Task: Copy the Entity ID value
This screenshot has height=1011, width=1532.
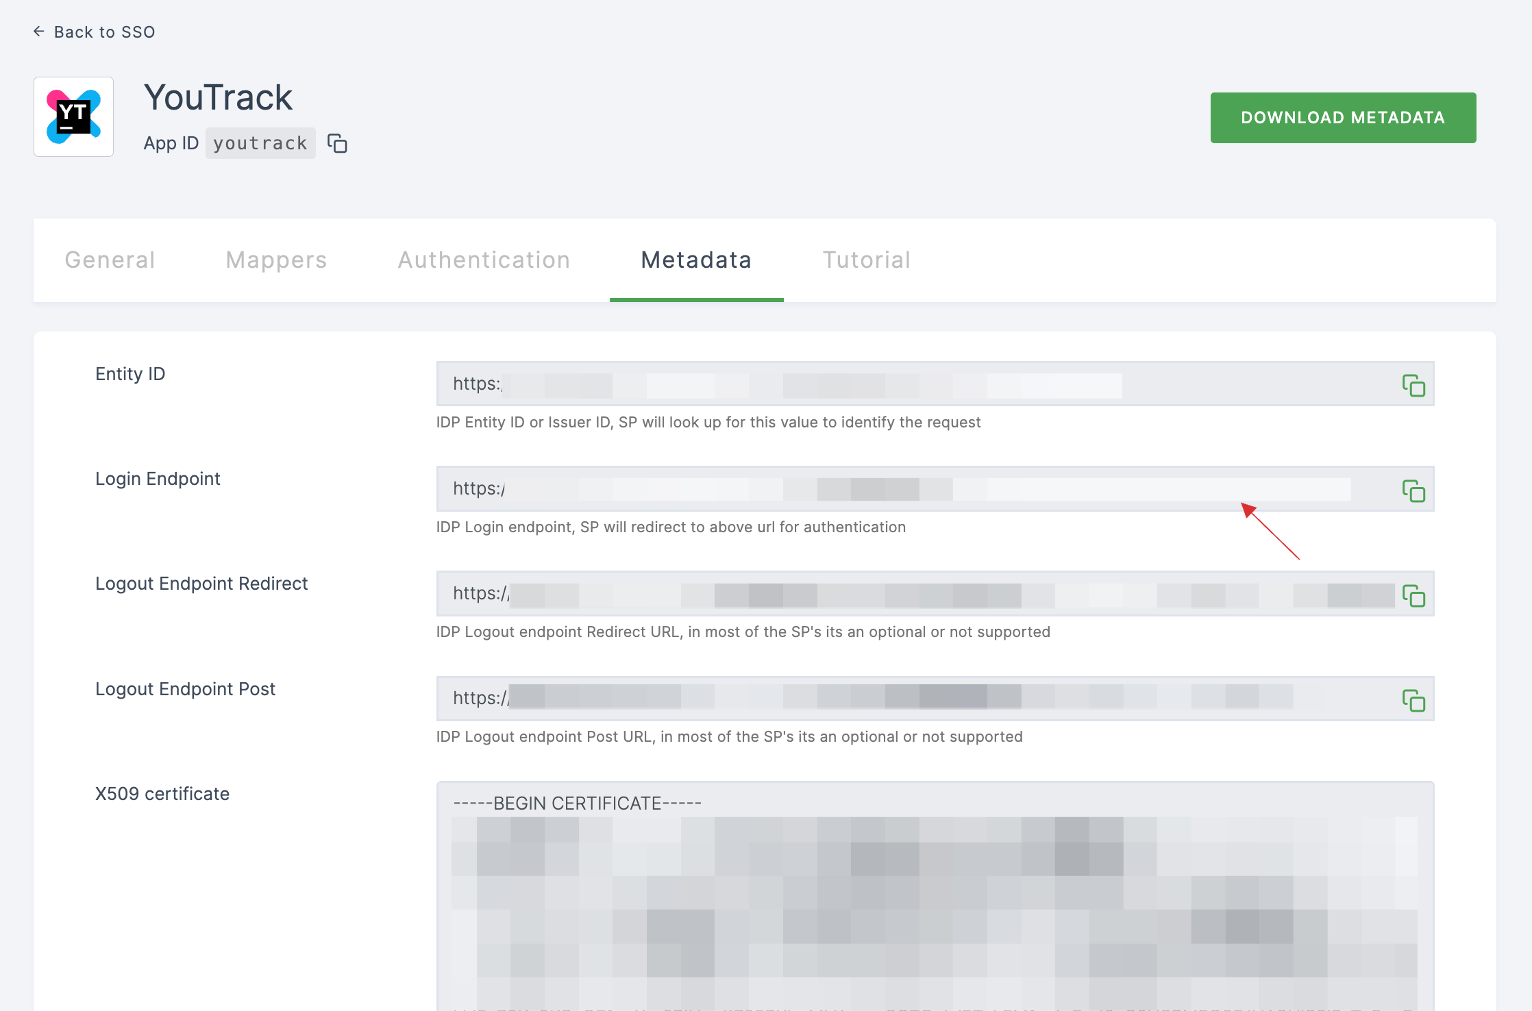Action: (1413, 386)
